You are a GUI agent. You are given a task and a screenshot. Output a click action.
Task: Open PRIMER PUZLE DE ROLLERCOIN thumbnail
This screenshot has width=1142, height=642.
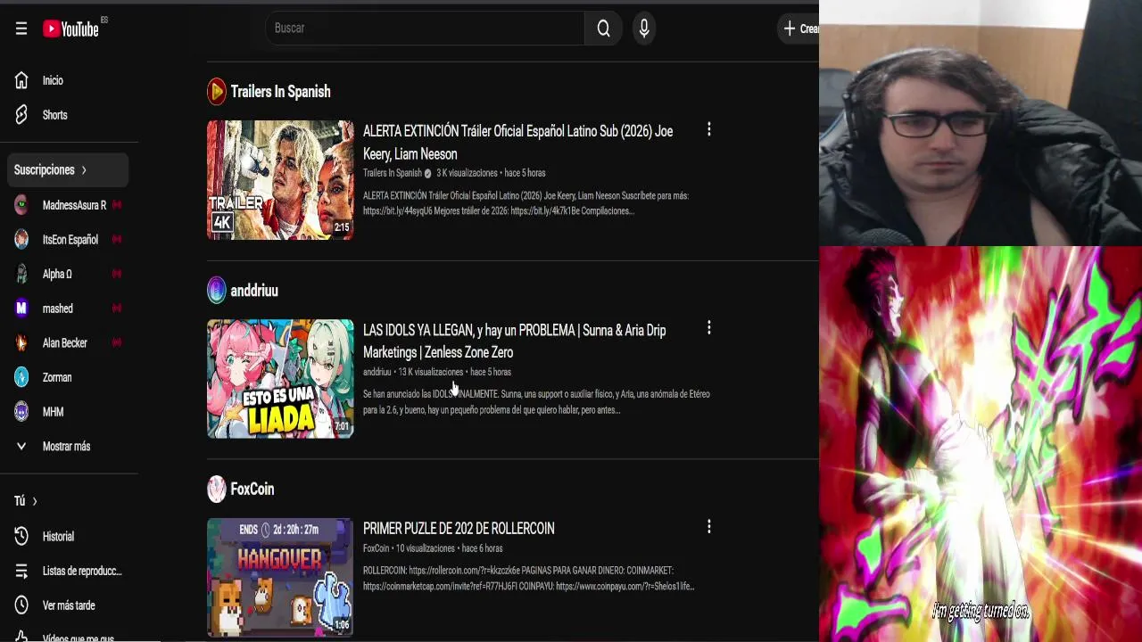(x=280, y=578)
